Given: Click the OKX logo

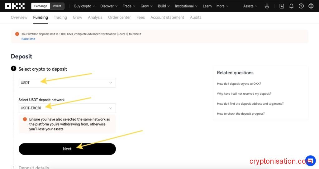Looking at the screenshot, I should [x=15, y=6].
